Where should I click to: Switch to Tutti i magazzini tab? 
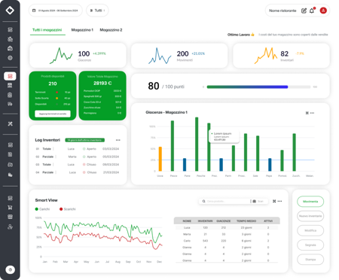tap(47, 30)
